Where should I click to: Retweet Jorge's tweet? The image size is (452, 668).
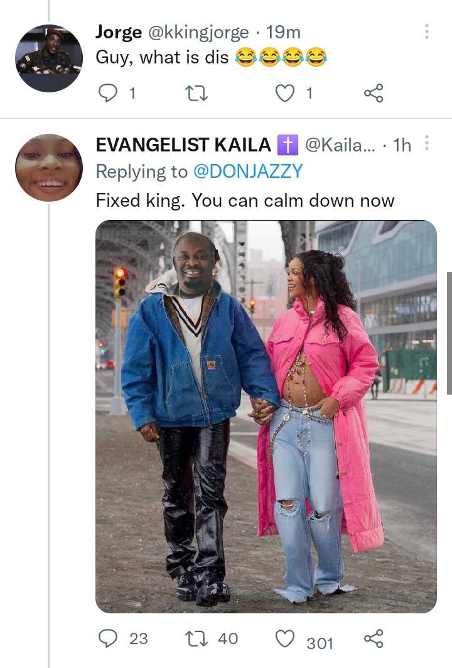[x=197, y=93]
